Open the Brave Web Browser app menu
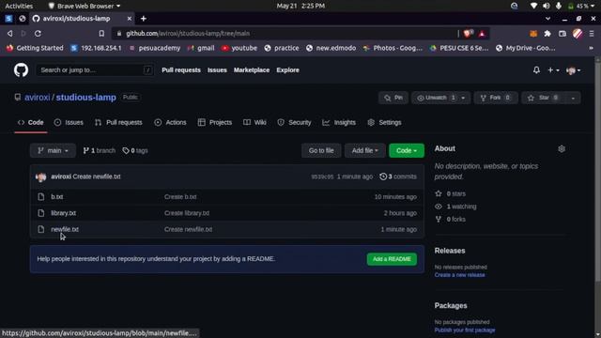Viewport: 601px width, 338px height. click(x=85, y=6)
